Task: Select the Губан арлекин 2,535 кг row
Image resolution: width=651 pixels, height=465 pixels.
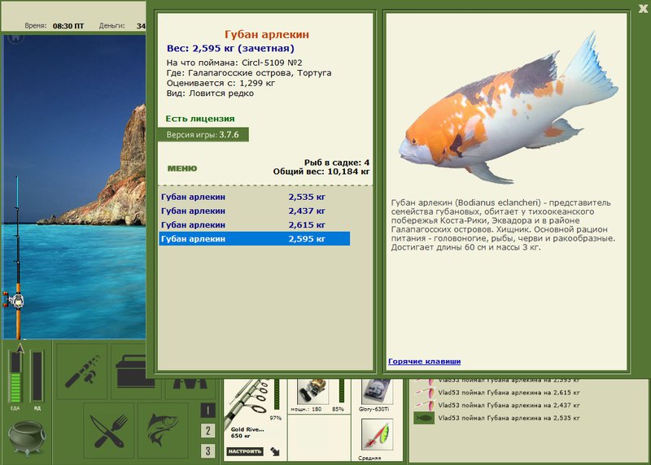Action: [x=255, y=197]
